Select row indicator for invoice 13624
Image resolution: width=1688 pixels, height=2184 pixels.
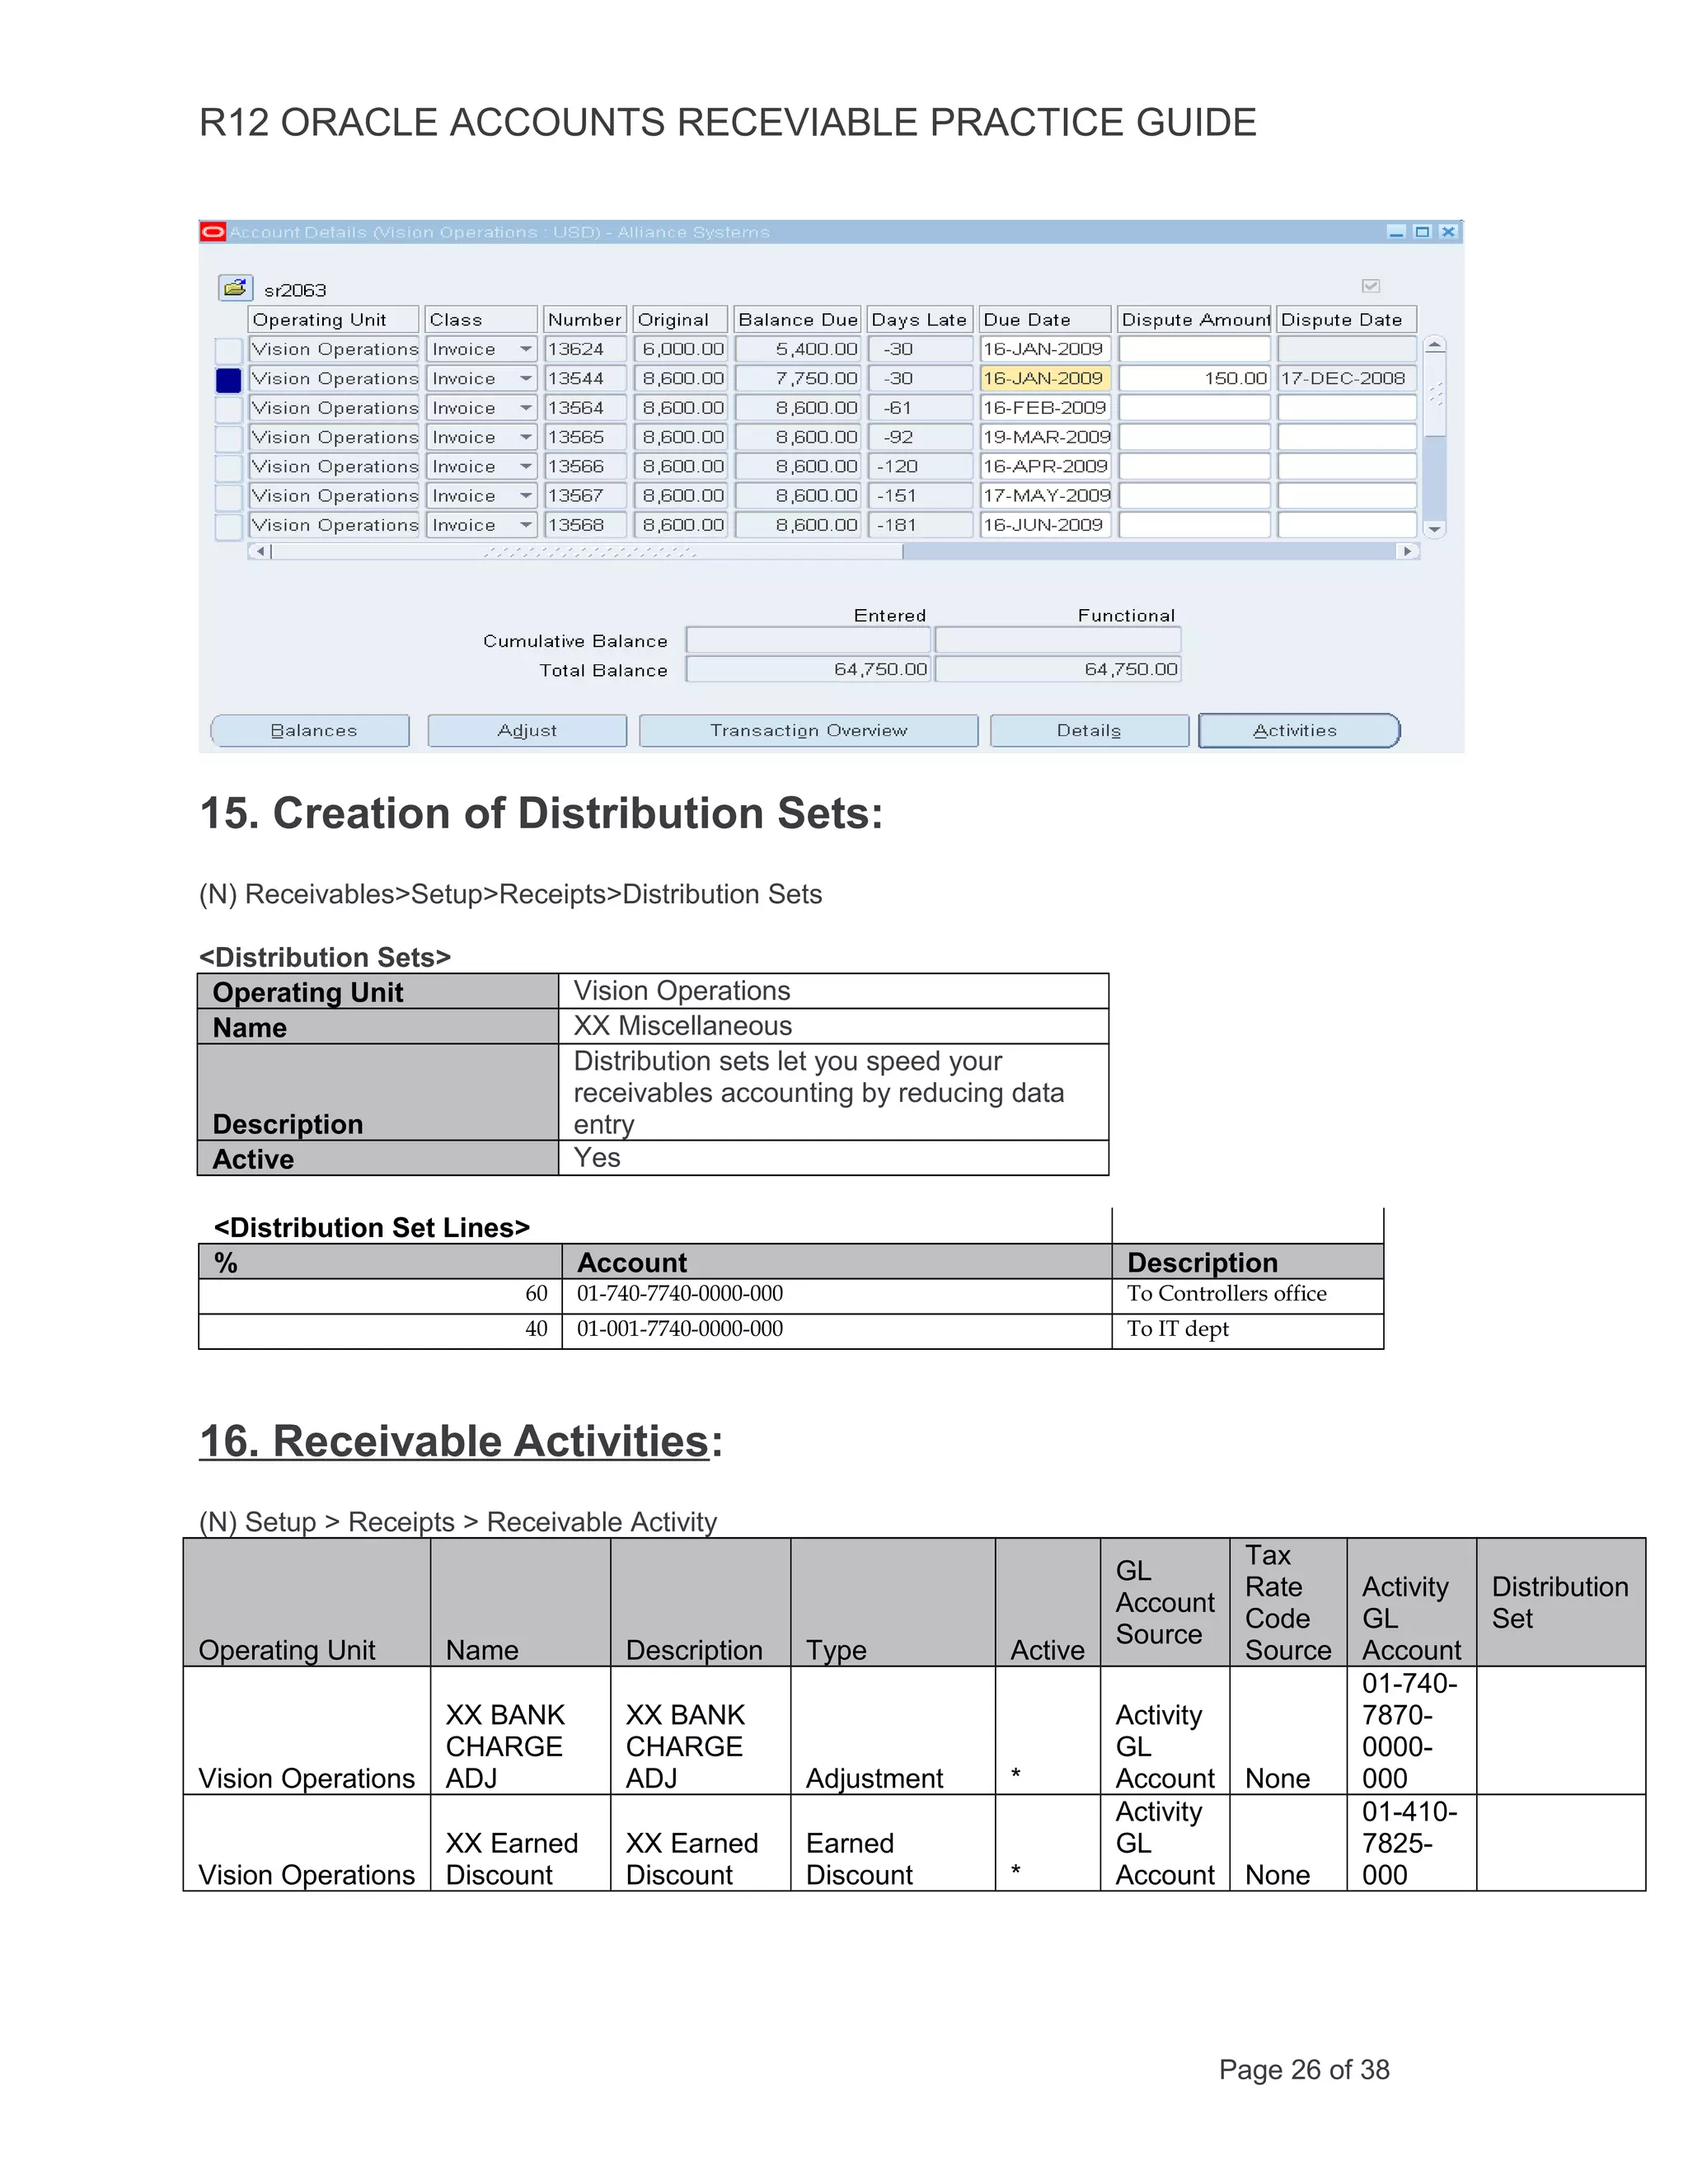point(229,350)
